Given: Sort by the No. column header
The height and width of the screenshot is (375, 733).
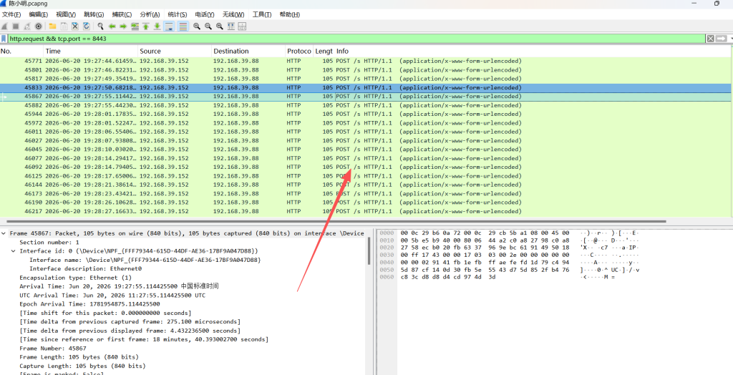Looking at the screenshot, I should [x=21, y=51].
